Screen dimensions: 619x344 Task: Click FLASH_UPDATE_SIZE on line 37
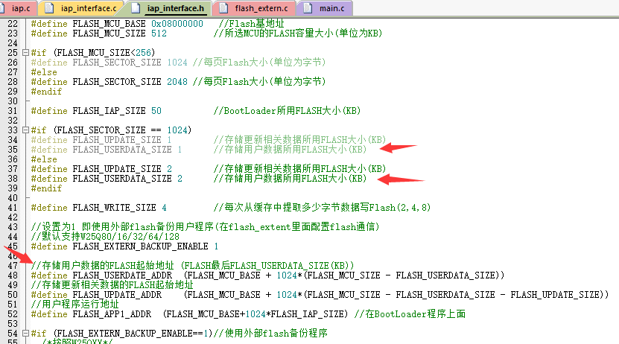click(117, 169)
